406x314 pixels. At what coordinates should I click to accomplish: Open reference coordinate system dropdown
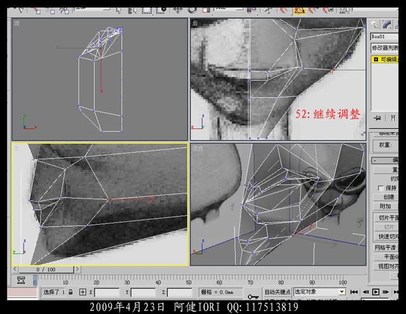click(229, 9)
